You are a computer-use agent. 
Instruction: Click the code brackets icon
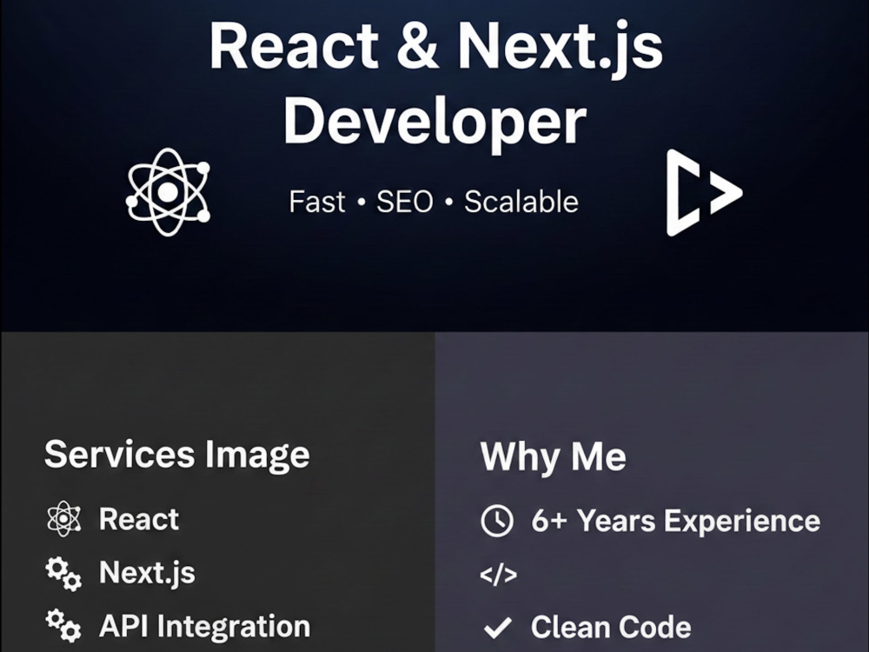point(498,575)
